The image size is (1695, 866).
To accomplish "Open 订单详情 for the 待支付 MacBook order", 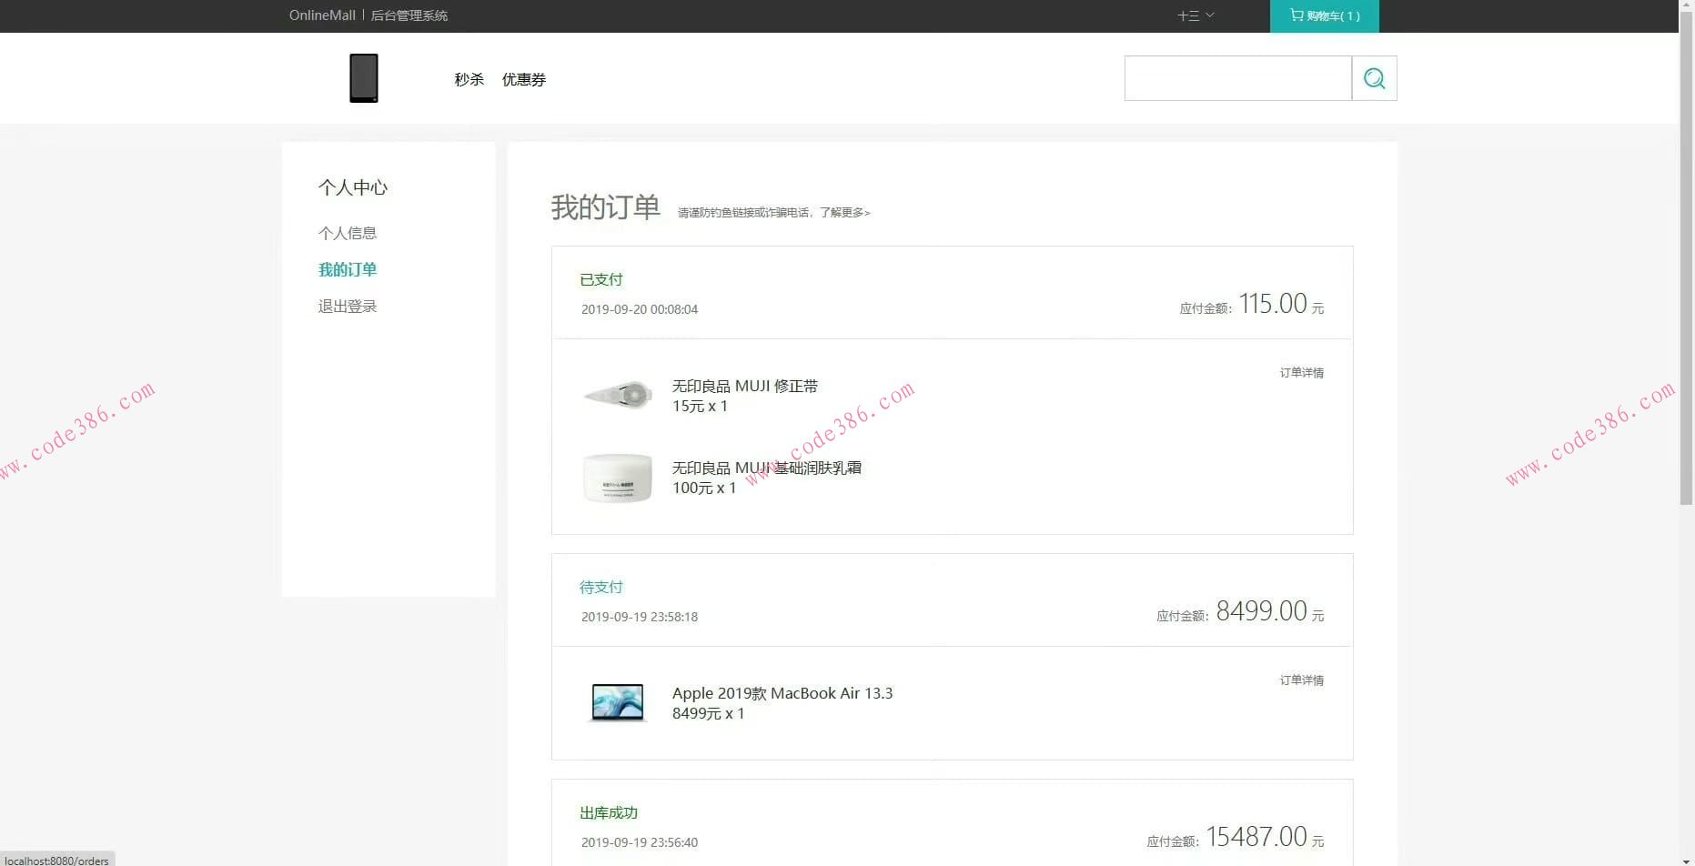I will tap(1300, 680).
